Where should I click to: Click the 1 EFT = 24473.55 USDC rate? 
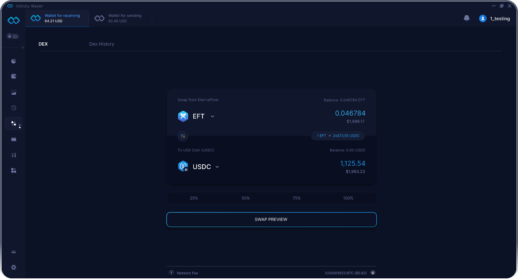338,136
